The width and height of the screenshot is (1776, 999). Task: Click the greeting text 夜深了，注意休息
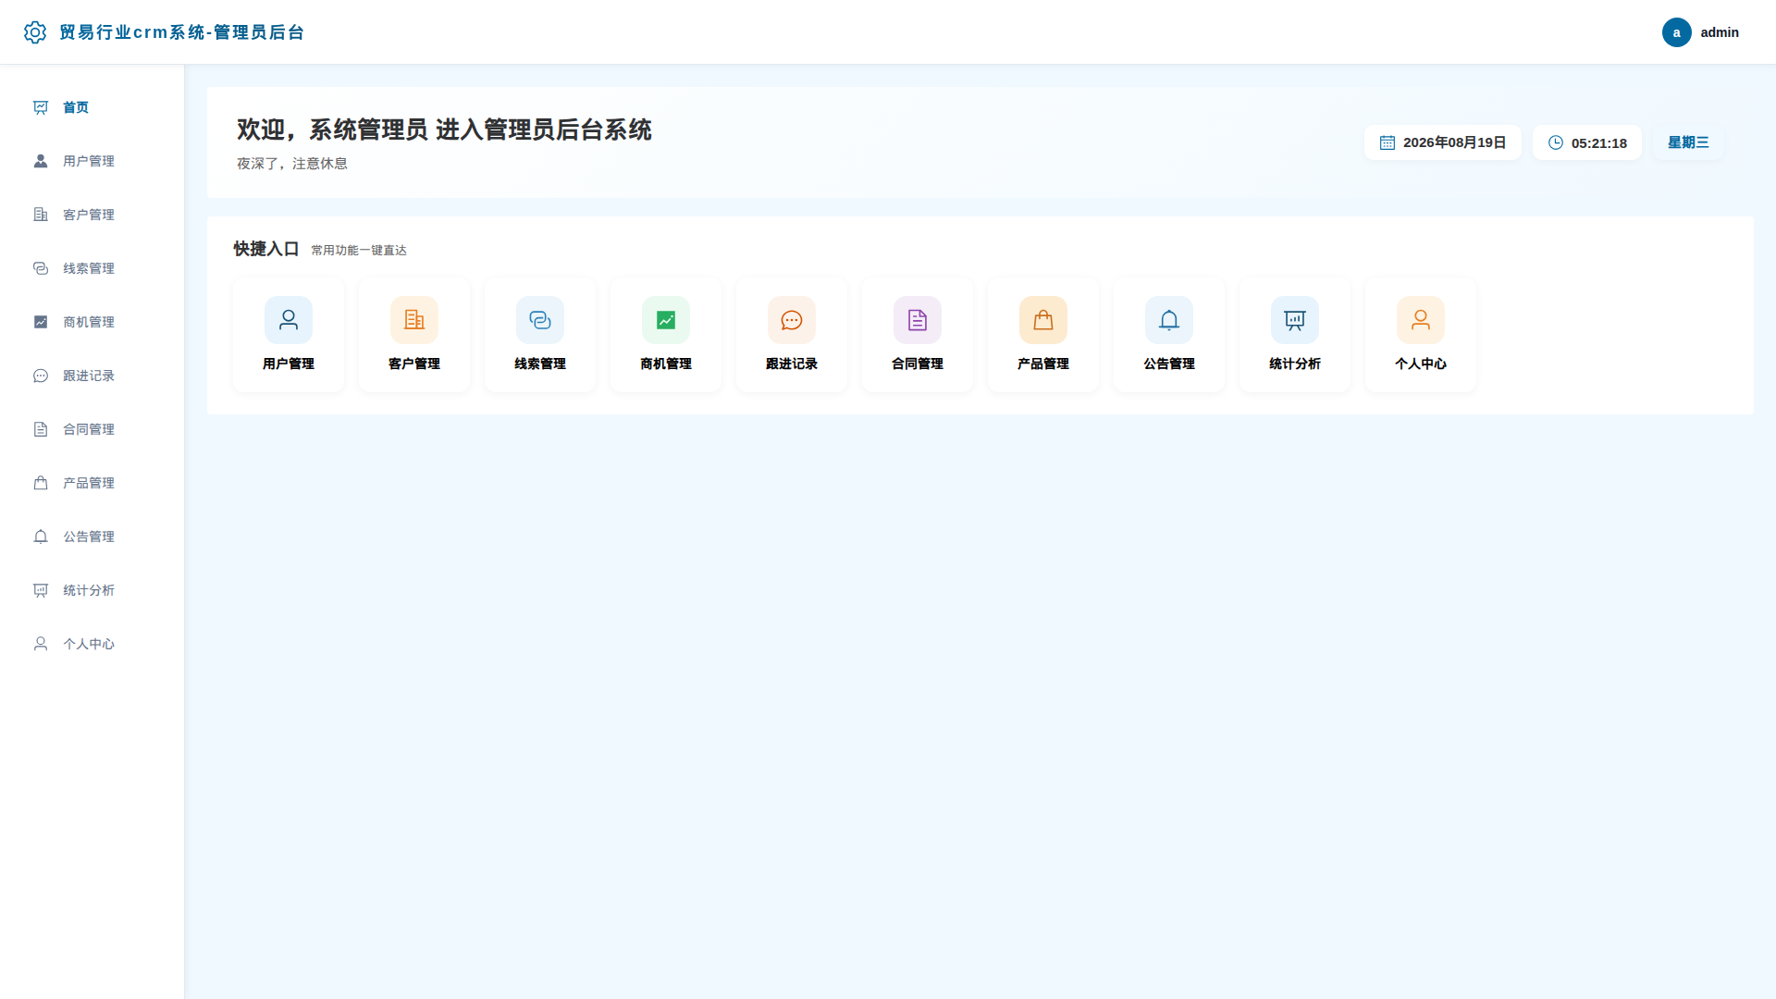tap(292, 164)
